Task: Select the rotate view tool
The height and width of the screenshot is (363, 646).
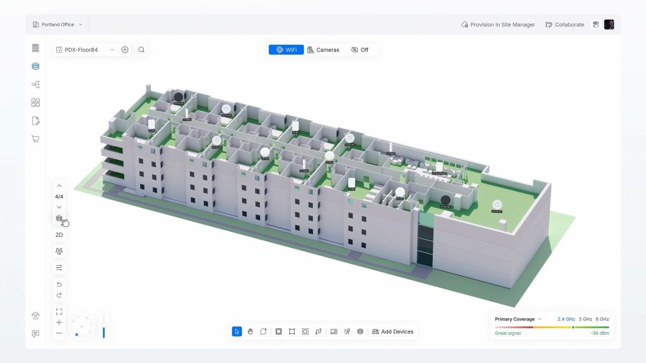Action: [x=263, y=331]
